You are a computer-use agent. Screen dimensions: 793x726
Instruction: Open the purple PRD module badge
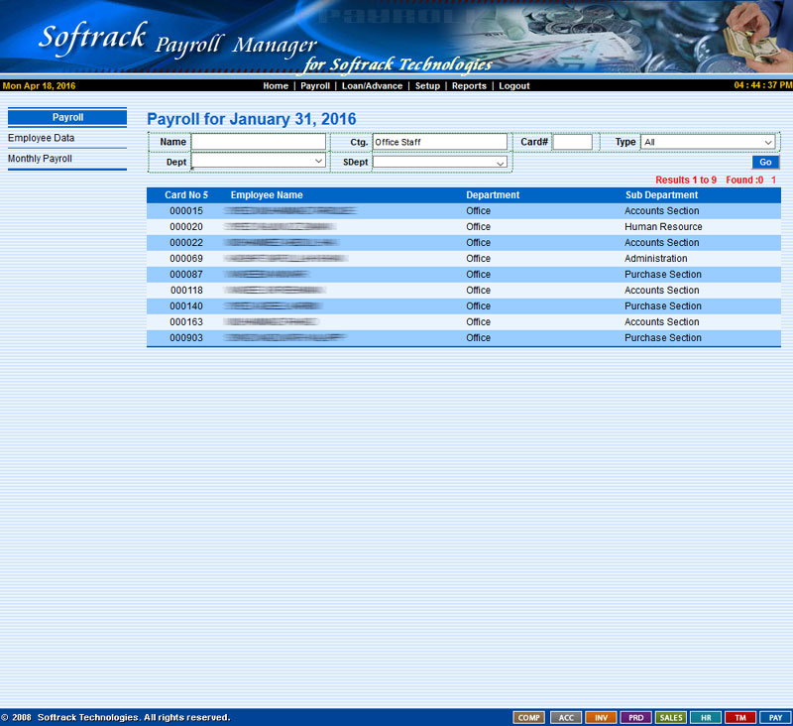[x=635, y=717]
